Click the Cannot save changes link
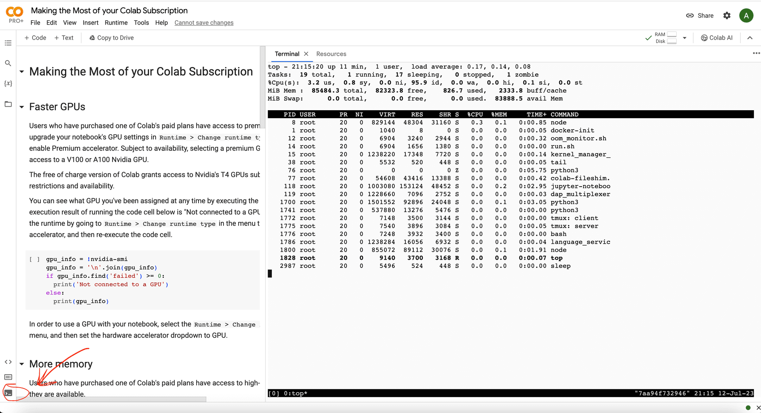Viewport: 761px width, 413px height. click(204, 23)
